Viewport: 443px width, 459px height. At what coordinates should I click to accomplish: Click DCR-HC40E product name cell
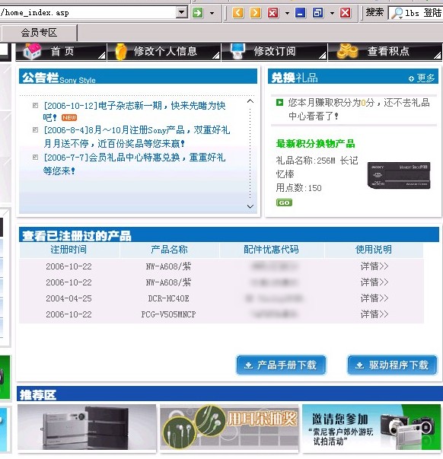169,298
